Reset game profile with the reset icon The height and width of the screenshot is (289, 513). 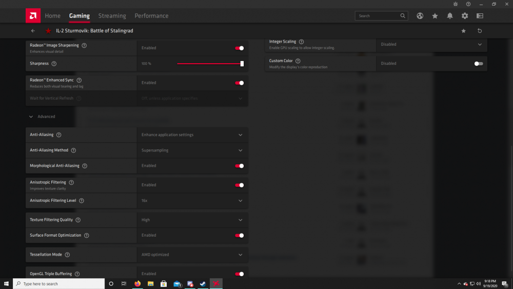tap(480, 31)
